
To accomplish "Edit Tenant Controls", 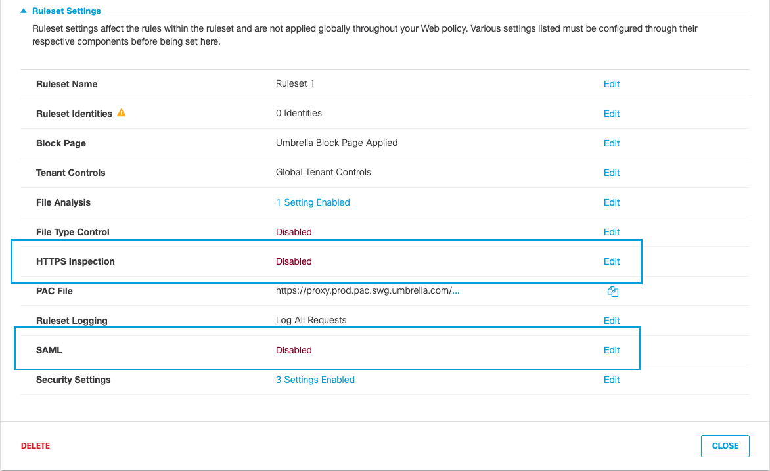I will pos(611,172).
